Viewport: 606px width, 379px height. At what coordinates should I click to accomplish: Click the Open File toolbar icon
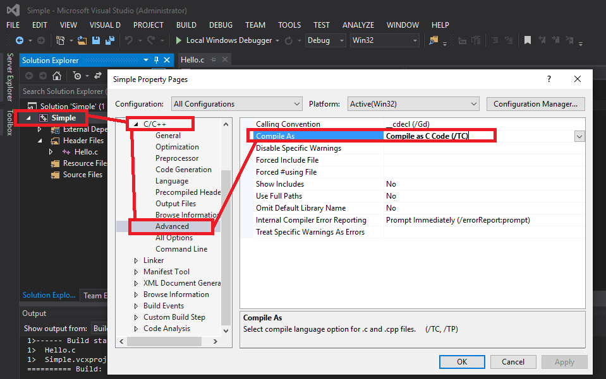coord(82,40)
